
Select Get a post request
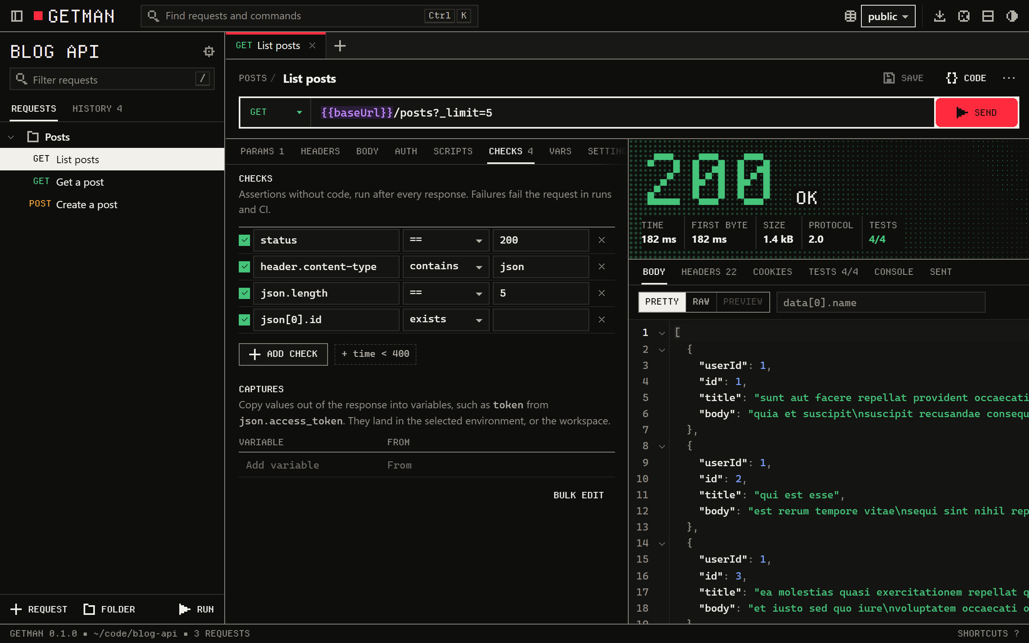coord(112,182)
